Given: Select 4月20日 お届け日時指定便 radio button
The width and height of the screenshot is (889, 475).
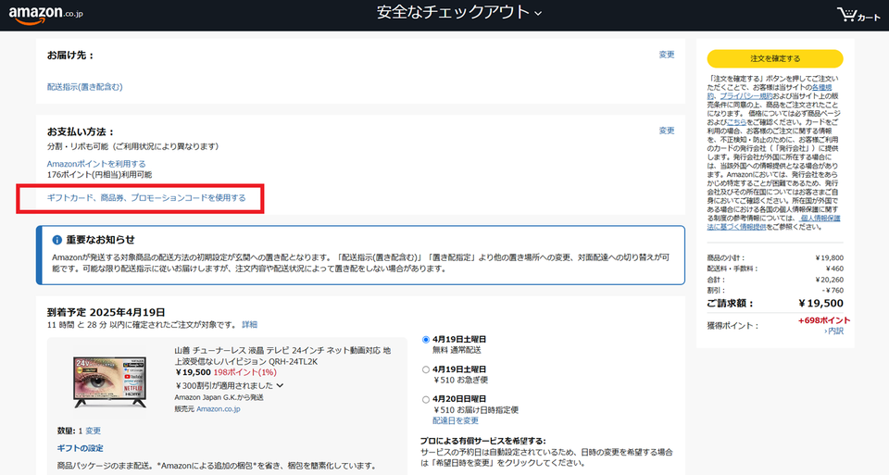Looking at the screenshot, I should (425, 399).
